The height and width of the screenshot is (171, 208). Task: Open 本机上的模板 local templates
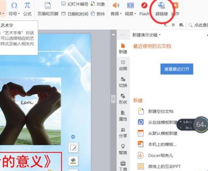pyautogui.click(x=157, y=144)
